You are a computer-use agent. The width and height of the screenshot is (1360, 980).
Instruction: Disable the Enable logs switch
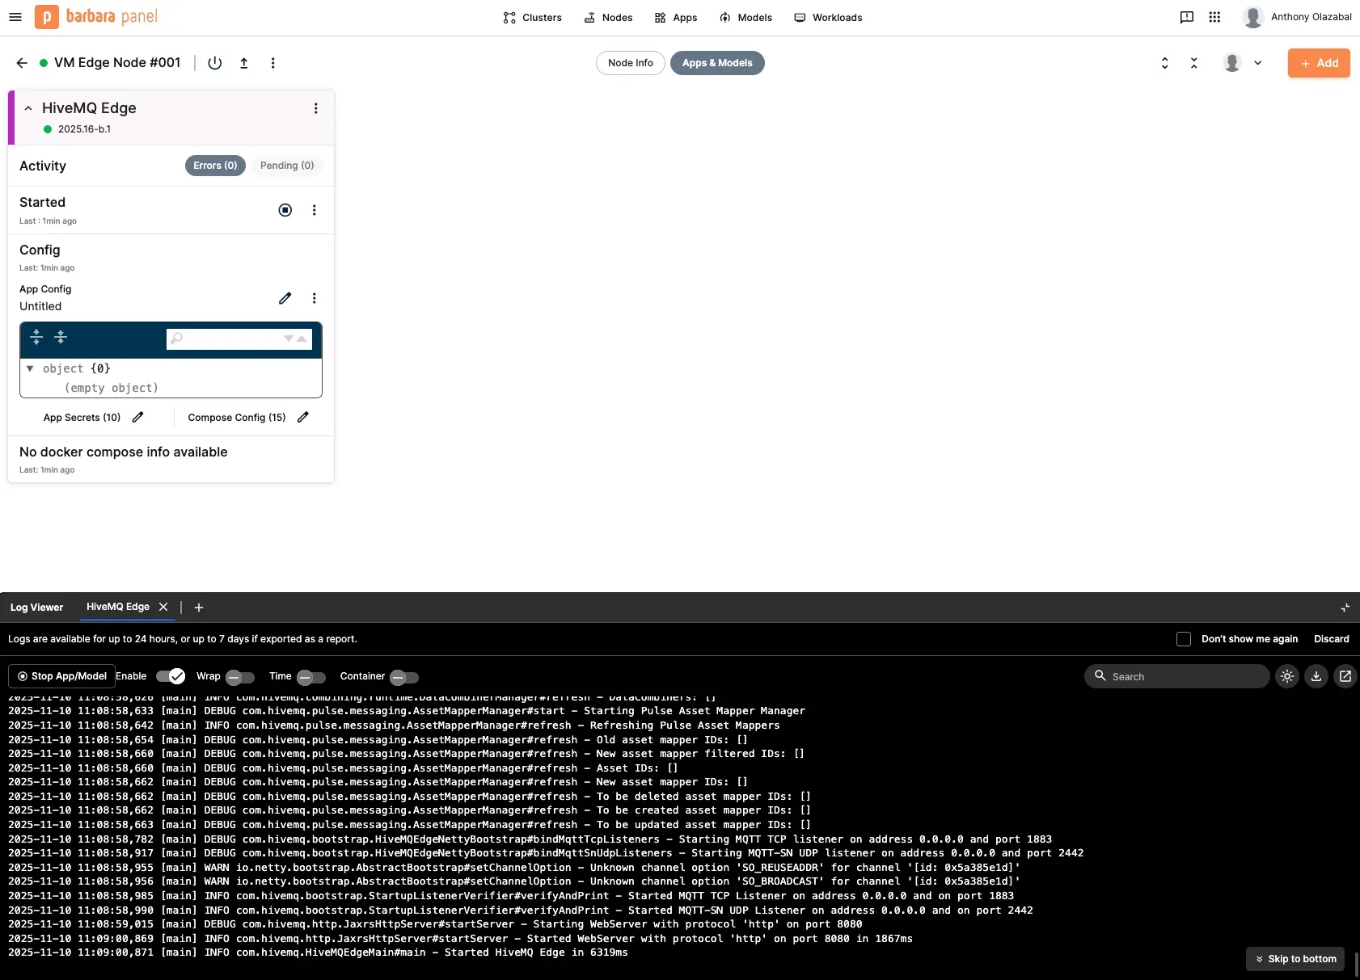click(x=170, y=676)
